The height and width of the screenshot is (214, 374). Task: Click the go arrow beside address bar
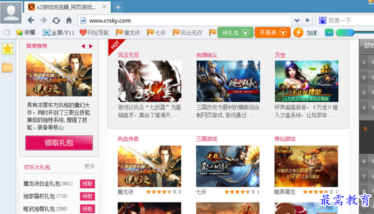click(x=308, y=21)
